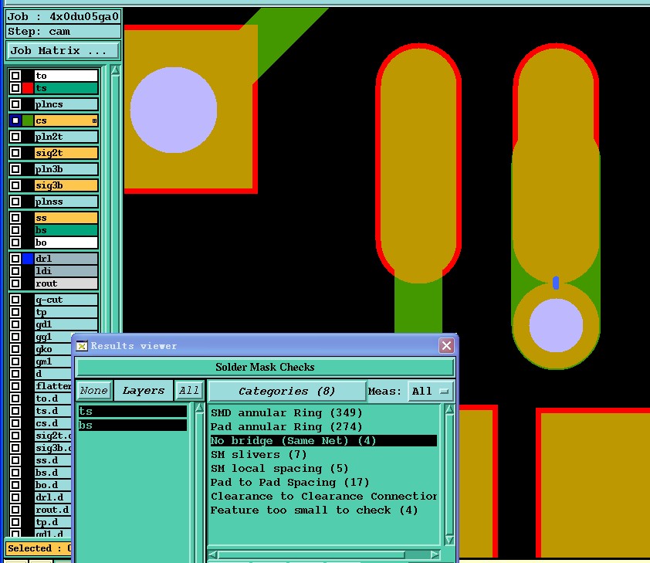Select the 'to' layer name
This screenshot has width=650, height=563.
point(66,76)
